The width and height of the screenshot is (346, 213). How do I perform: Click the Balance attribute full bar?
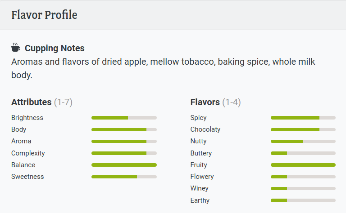[x=124, y=165]
